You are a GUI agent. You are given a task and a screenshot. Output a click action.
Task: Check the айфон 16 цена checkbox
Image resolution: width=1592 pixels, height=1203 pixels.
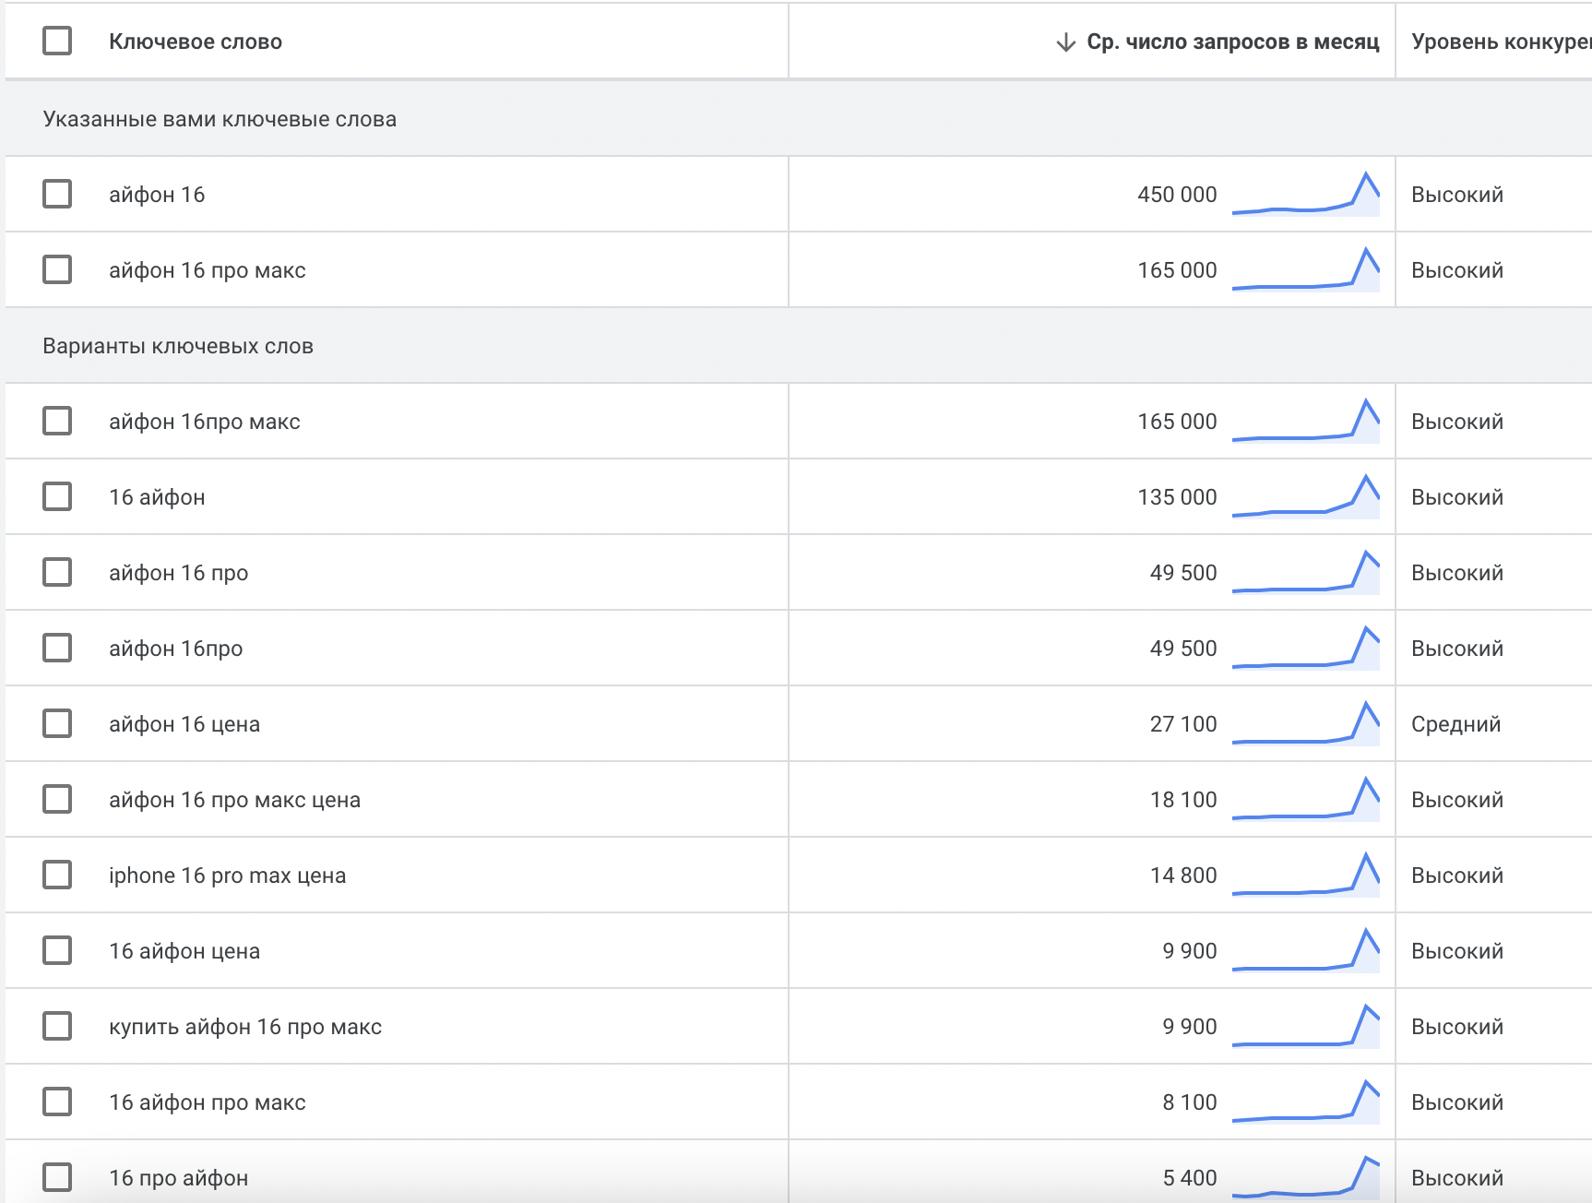click(57, 723)
